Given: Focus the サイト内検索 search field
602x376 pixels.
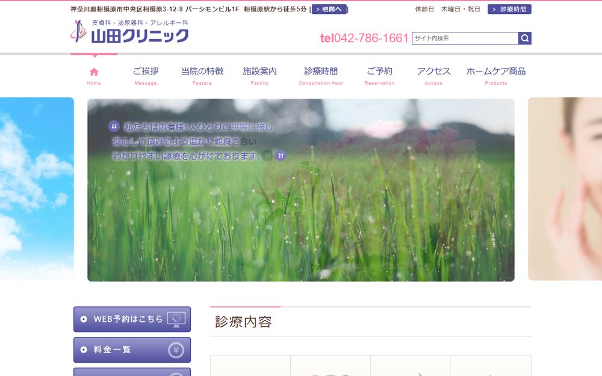Looking at the screenshot, I should click(x=465, y=38).
